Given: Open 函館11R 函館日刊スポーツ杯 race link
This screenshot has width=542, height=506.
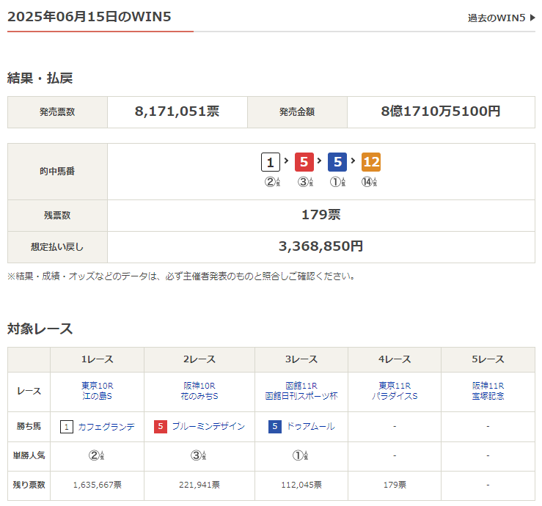Looking at the screenshot, I should (x=301, y=391).
